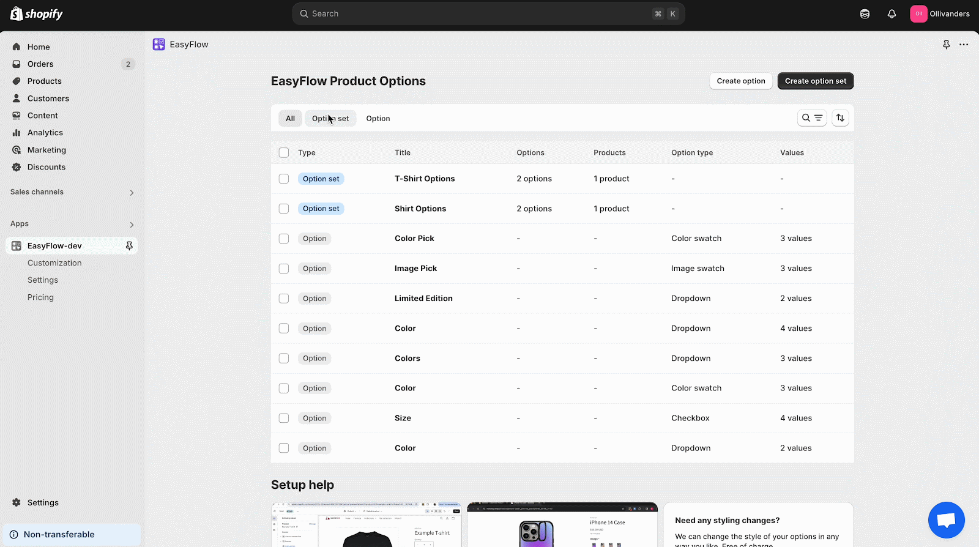Open T-Shirt Options title link
Viewport: 979px width, 547px height.
[x=425, y=179]
